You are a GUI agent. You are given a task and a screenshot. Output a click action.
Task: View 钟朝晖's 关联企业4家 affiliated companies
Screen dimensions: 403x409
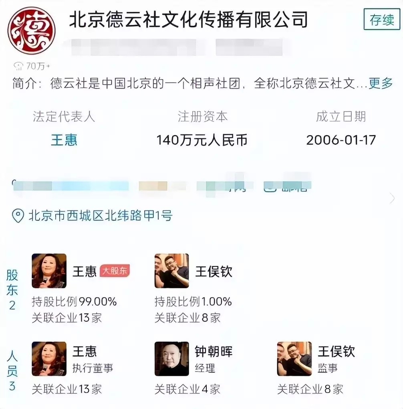pyautogui.click(x=187, y=389)
